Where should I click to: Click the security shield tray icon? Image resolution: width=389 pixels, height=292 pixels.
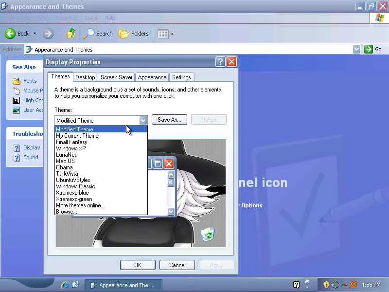click(x=326, y=285)
